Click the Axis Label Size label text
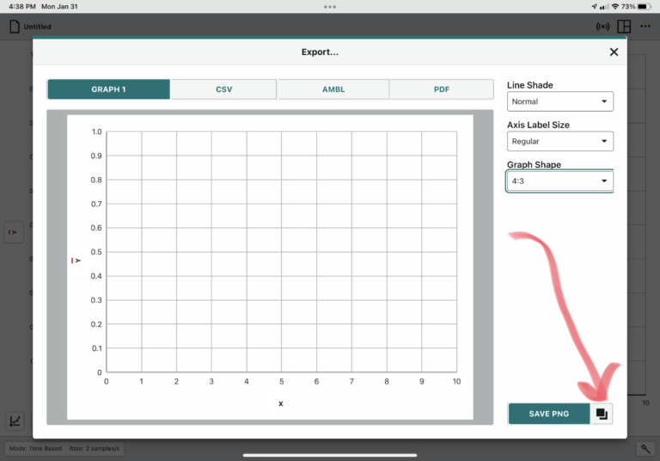Viewport: 660px width, 461px height. click(x=538, y=125)
